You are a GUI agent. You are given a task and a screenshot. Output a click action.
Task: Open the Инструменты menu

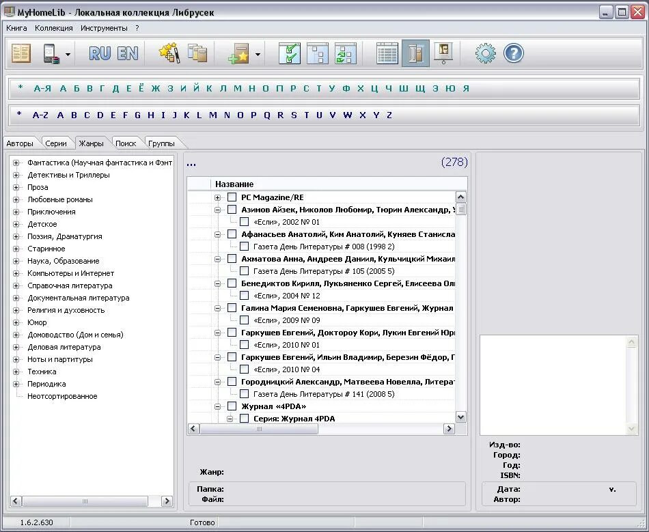point(104,28)
